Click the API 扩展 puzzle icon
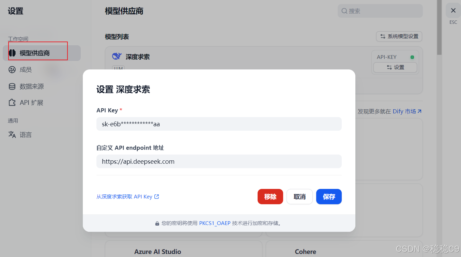Screen dimensions: 461x257 click(12, 102)
